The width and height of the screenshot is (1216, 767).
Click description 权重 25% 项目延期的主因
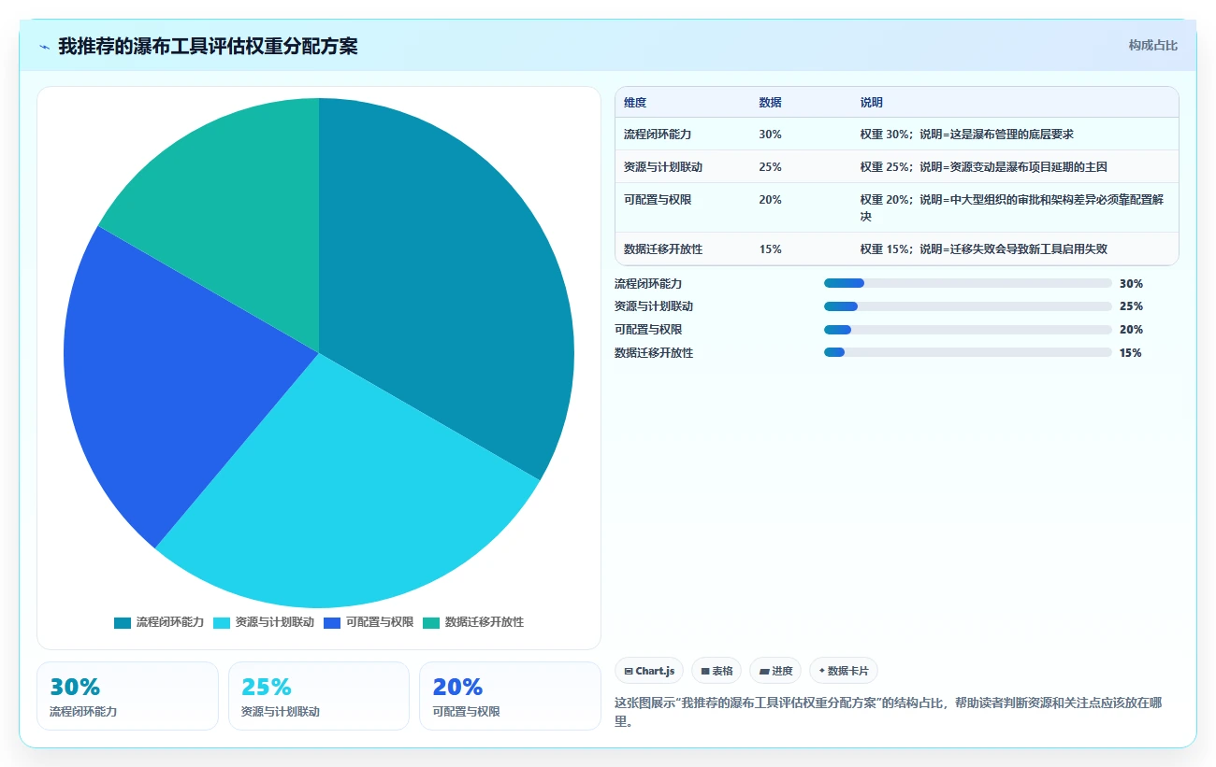point(983,167)
